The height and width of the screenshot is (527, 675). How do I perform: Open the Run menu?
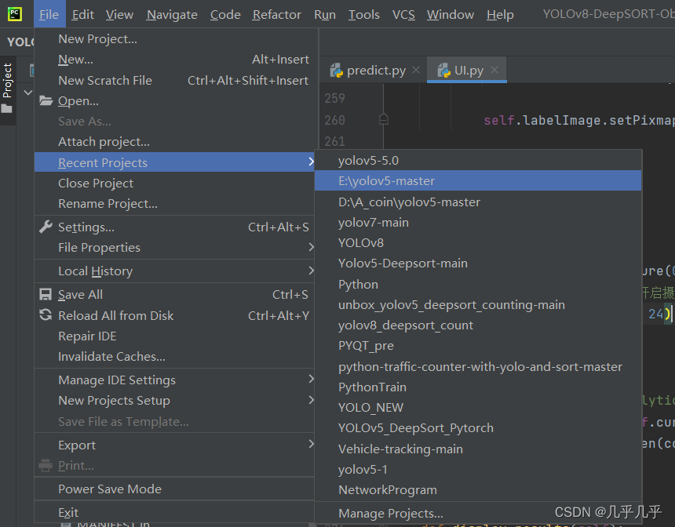point(325,15)
